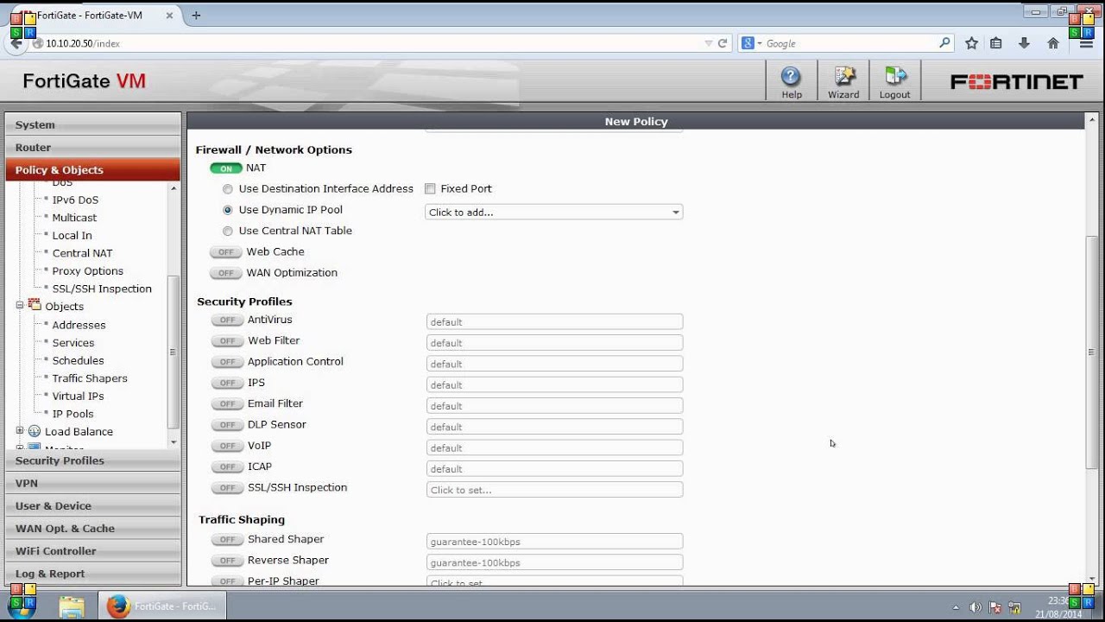
Task: Open URL history dropdown arrow
Action: click(708, 43)
